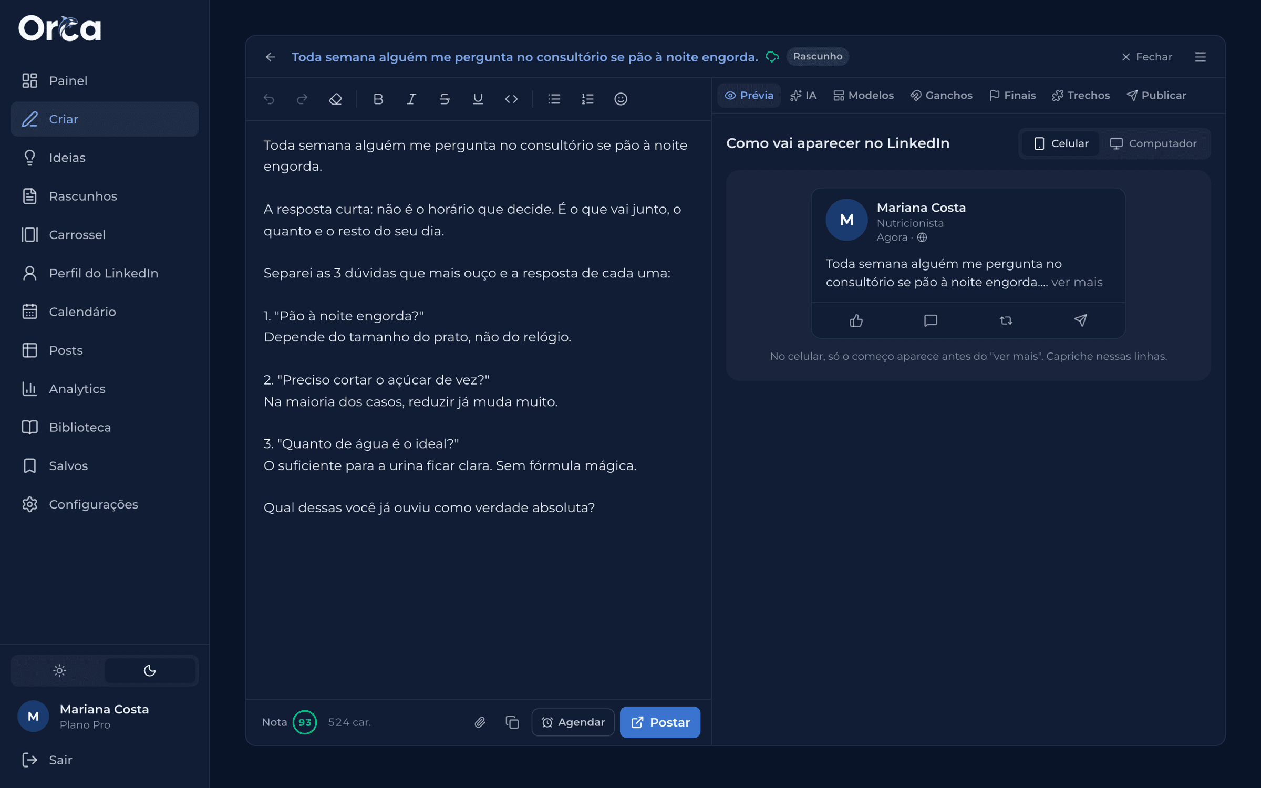1261x788 pixels.
Task: Click the Rascunho status badge
Action: 818,56
